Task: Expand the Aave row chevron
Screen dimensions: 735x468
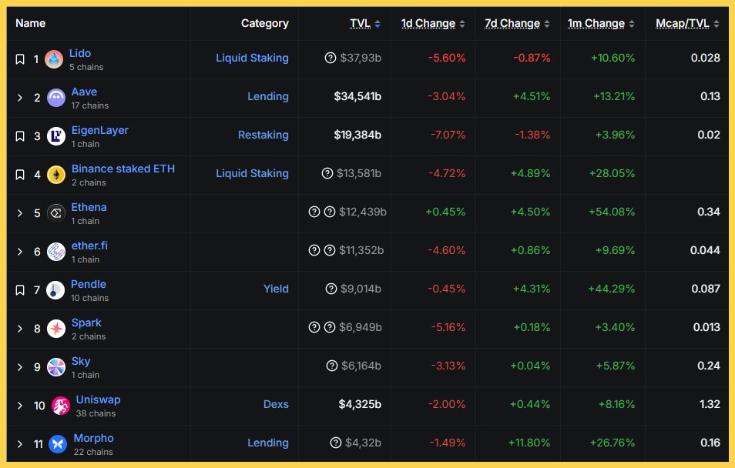Action: pyautogui.click(x=20, y=98)
